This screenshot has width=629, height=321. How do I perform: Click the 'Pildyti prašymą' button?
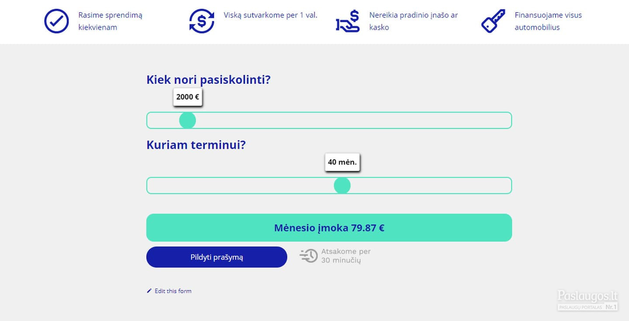coord(217,257)
